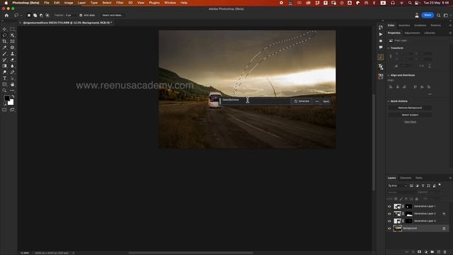Open the Image menu
Image resolution: width=453 pixels, height=255 pixels.
[x=69, y=3]
